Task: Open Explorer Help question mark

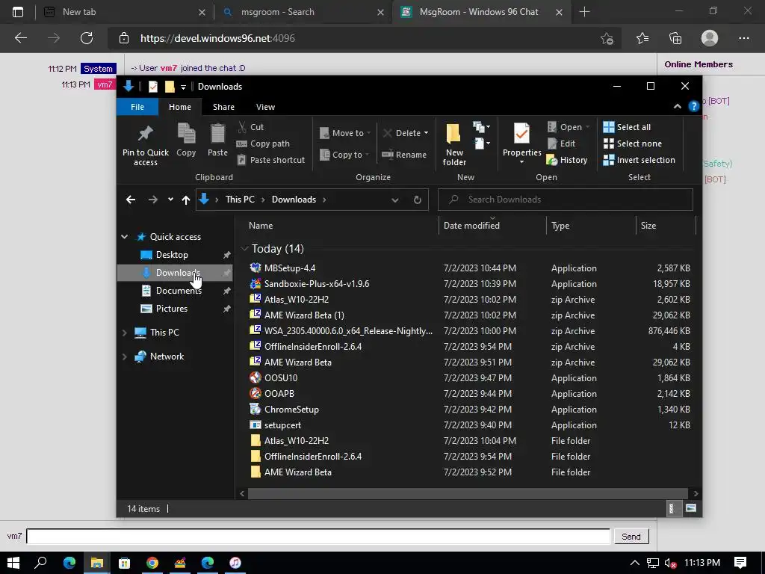Action: 693,106
